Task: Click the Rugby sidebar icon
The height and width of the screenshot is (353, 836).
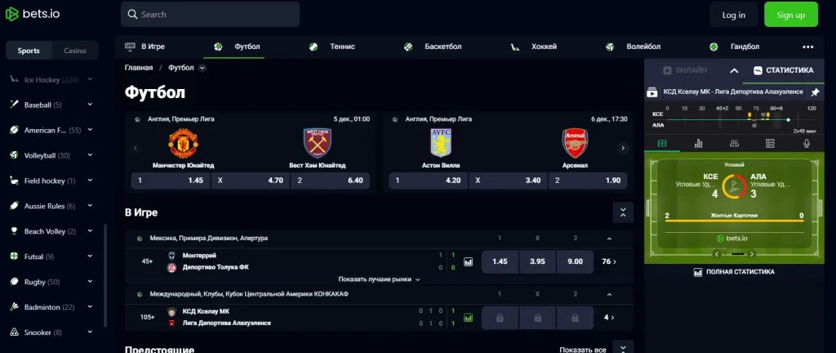Action: (15, 282)
